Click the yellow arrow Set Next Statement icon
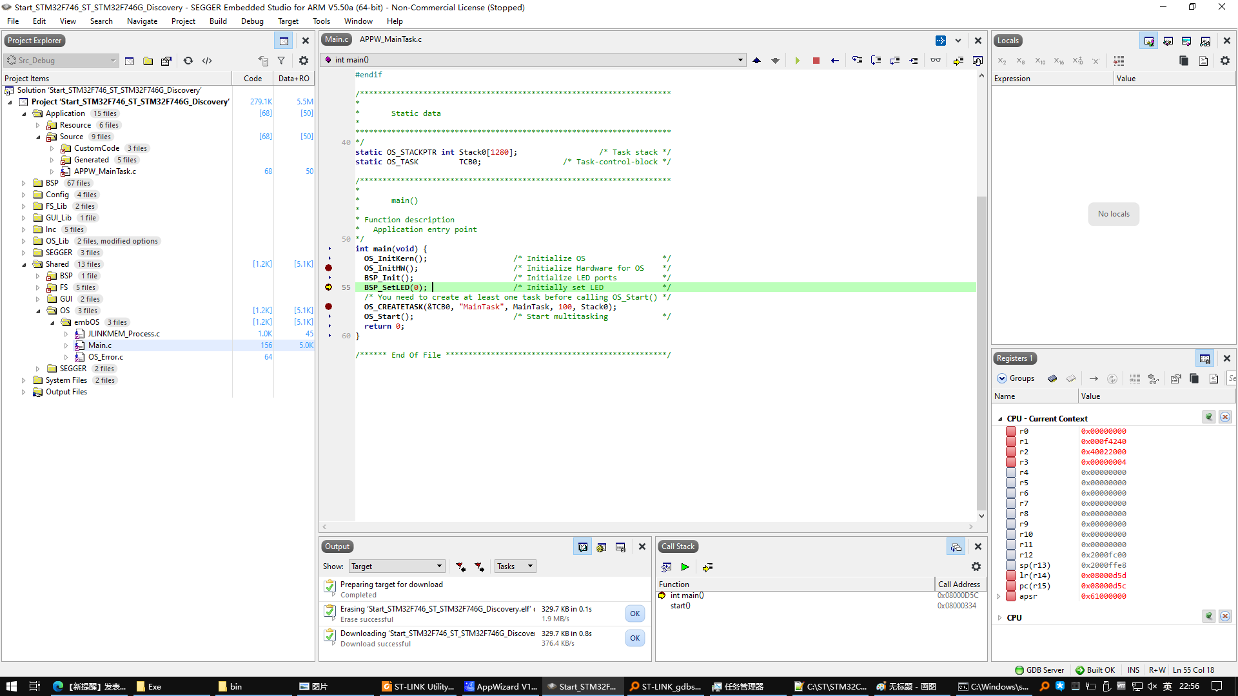Viewport: 1238px width, 696px height. [x=958, y=61]
